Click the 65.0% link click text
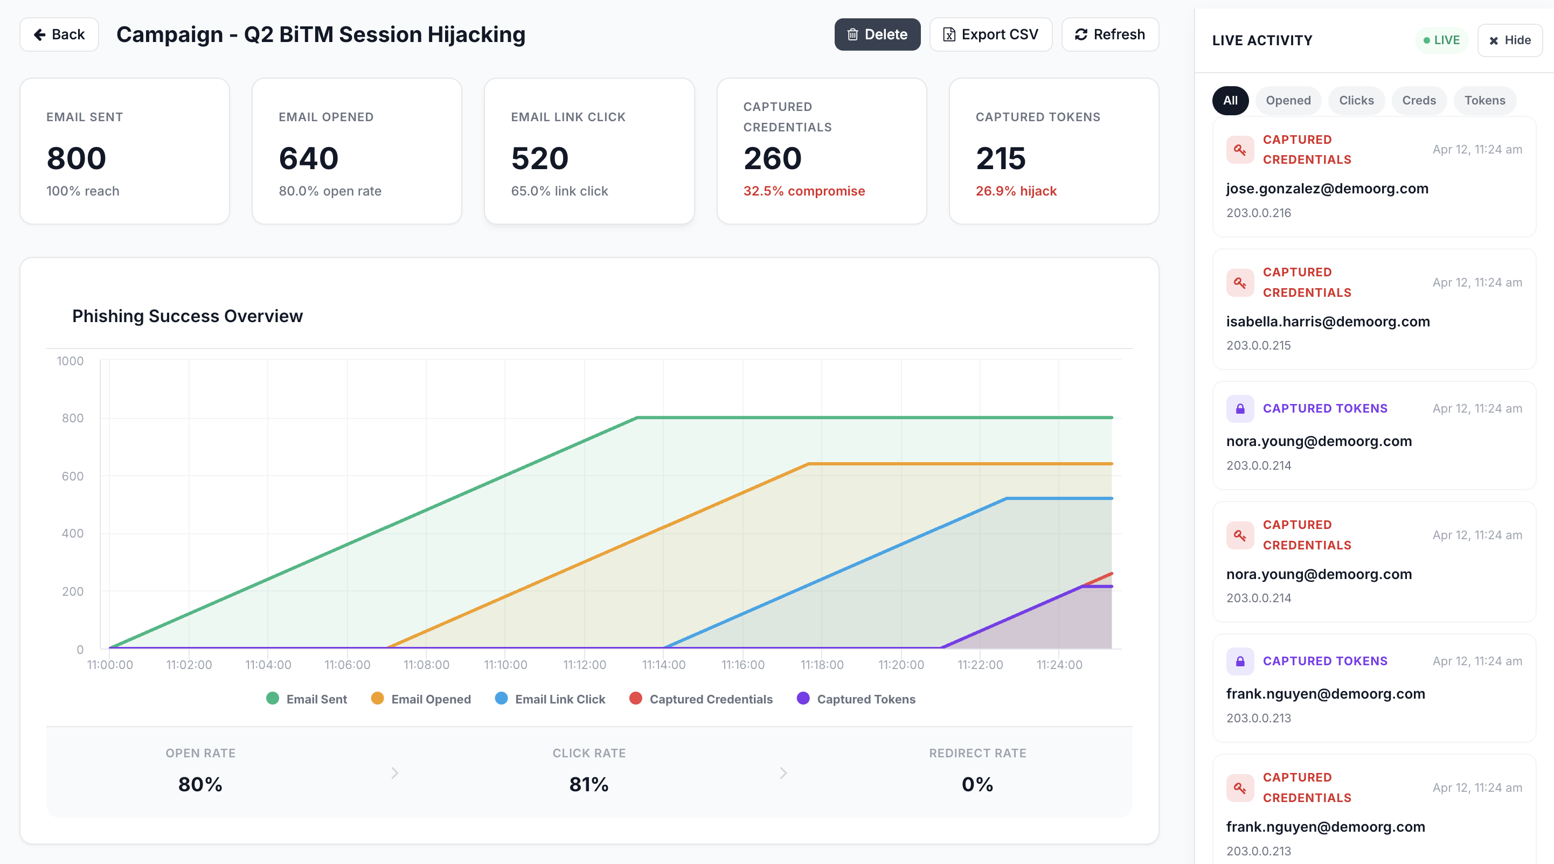This screenshot has height=864, width=1554. pyautogui.click(x=559, y=191)
